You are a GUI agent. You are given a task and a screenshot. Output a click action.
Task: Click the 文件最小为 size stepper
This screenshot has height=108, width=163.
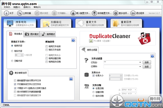tap(121, 76)
